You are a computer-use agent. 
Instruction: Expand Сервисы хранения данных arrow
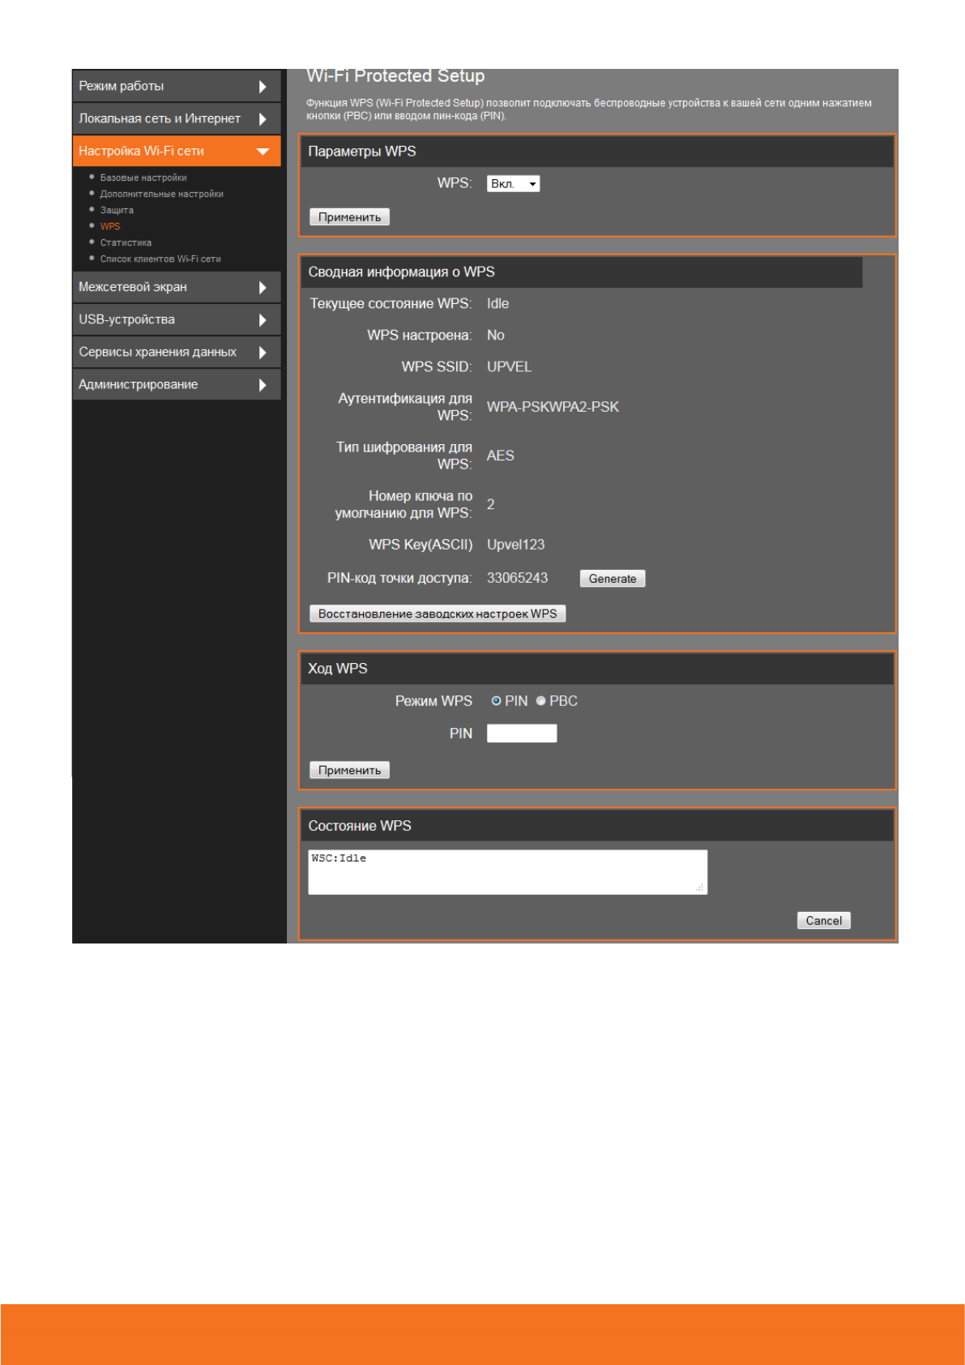[x=262, y=353]
